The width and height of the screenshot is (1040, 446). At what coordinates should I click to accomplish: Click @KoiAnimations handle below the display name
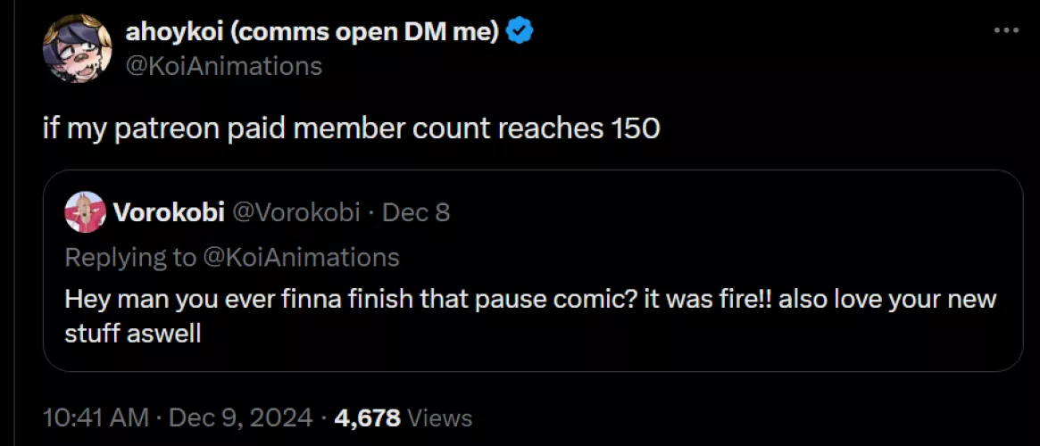pyautogui.click(x=224, y=66)
